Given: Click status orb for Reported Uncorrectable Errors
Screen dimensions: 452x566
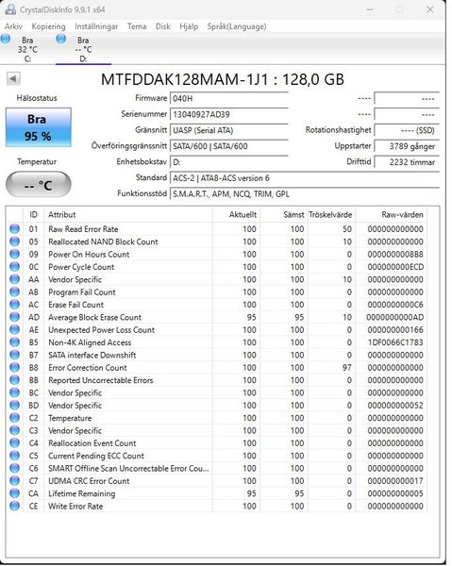Looking at the screenshot, I should pyautogui.click(x=14, y=380).
